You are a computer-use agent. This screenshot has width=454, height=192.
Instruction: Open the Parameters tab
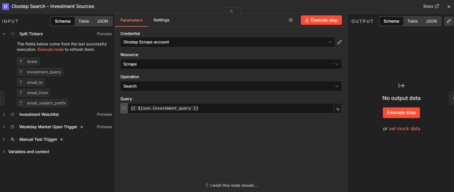(x=131, y=20)
